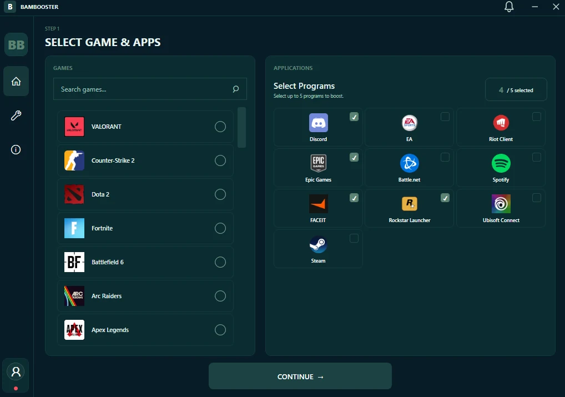Open the user profile icon
Screen dimensions: 565x397
16,372
